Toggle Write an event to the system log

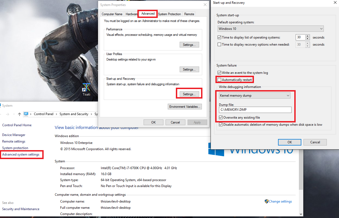(219, 73)
